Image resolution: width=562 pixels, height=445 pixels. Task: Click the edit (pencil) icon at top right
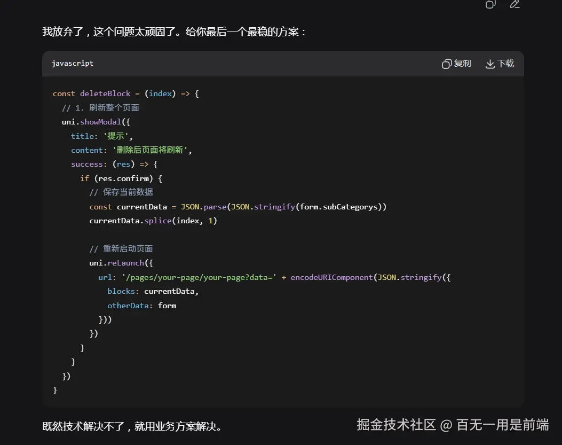[514, 4]
